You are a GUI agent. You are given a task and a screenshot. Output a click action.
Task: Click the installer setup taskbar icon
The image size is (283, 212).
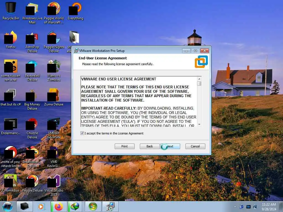[x=110, y=206]
